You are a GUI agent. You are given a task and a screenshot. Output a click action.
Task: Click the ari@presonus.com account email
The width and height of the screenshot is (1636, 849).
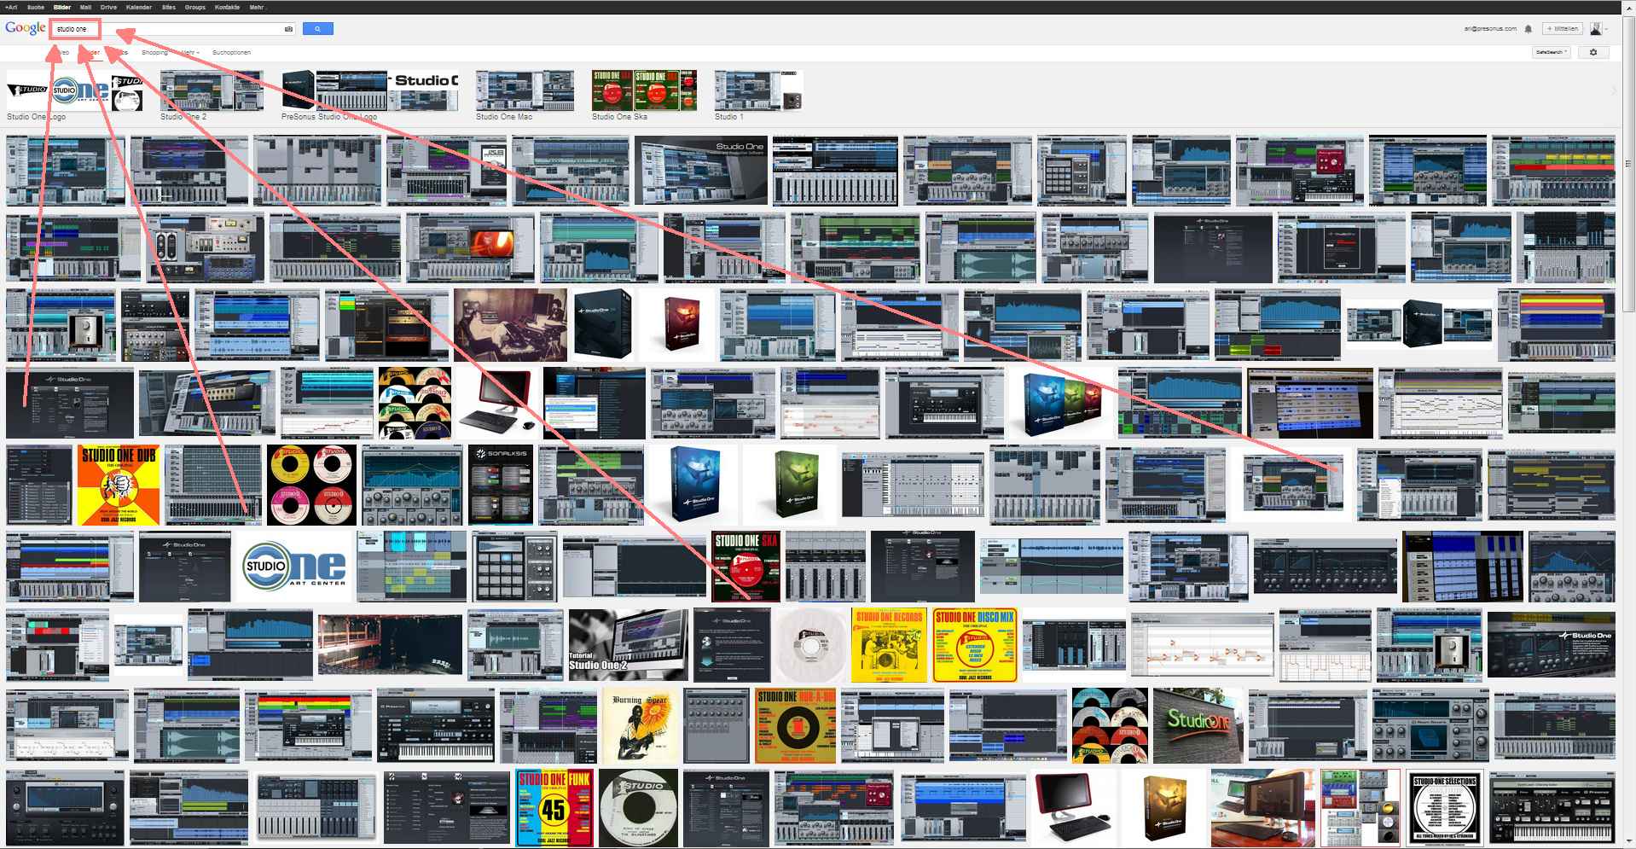(x=1490, y=29)
